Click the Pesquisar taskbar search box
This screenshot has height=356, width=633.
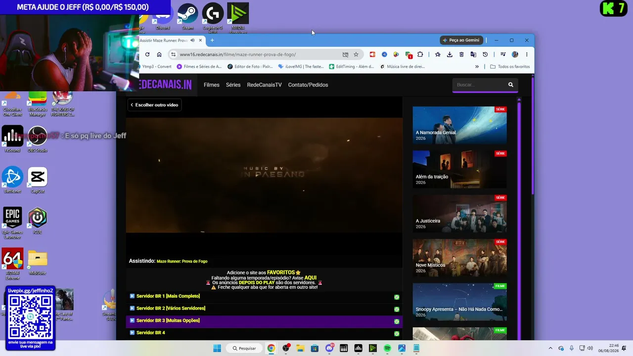(244, 348)
